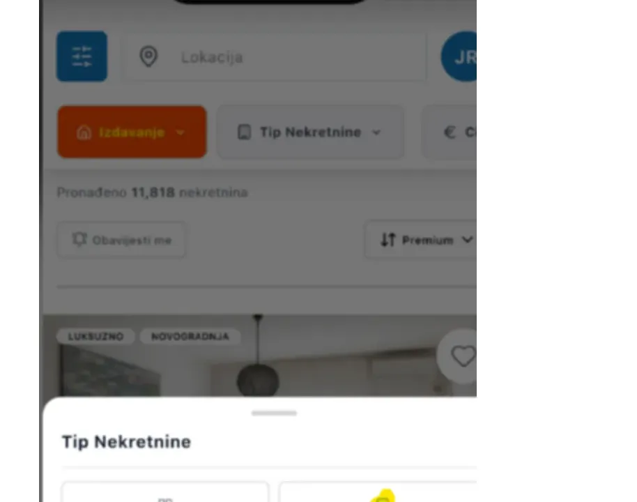Expand the Izdavanje dropdown arrow

[181, 132]
